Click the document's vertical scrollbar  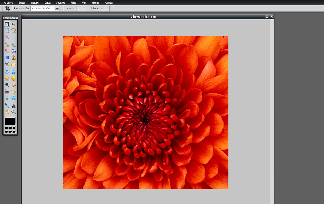272,112
